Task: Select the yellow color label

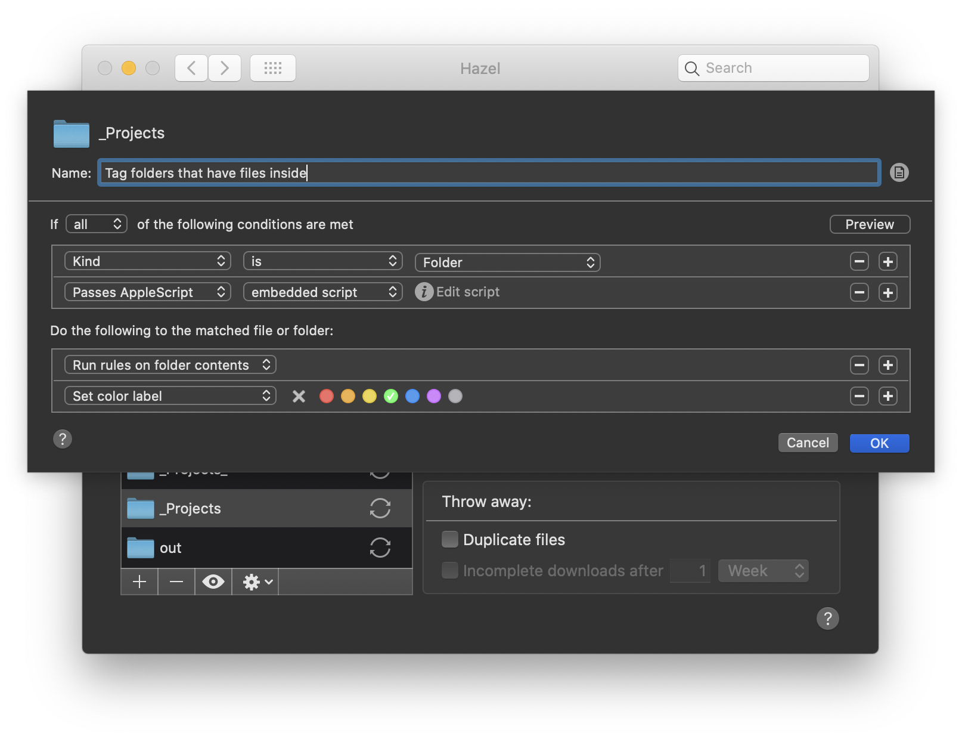Action: point(370,396)
